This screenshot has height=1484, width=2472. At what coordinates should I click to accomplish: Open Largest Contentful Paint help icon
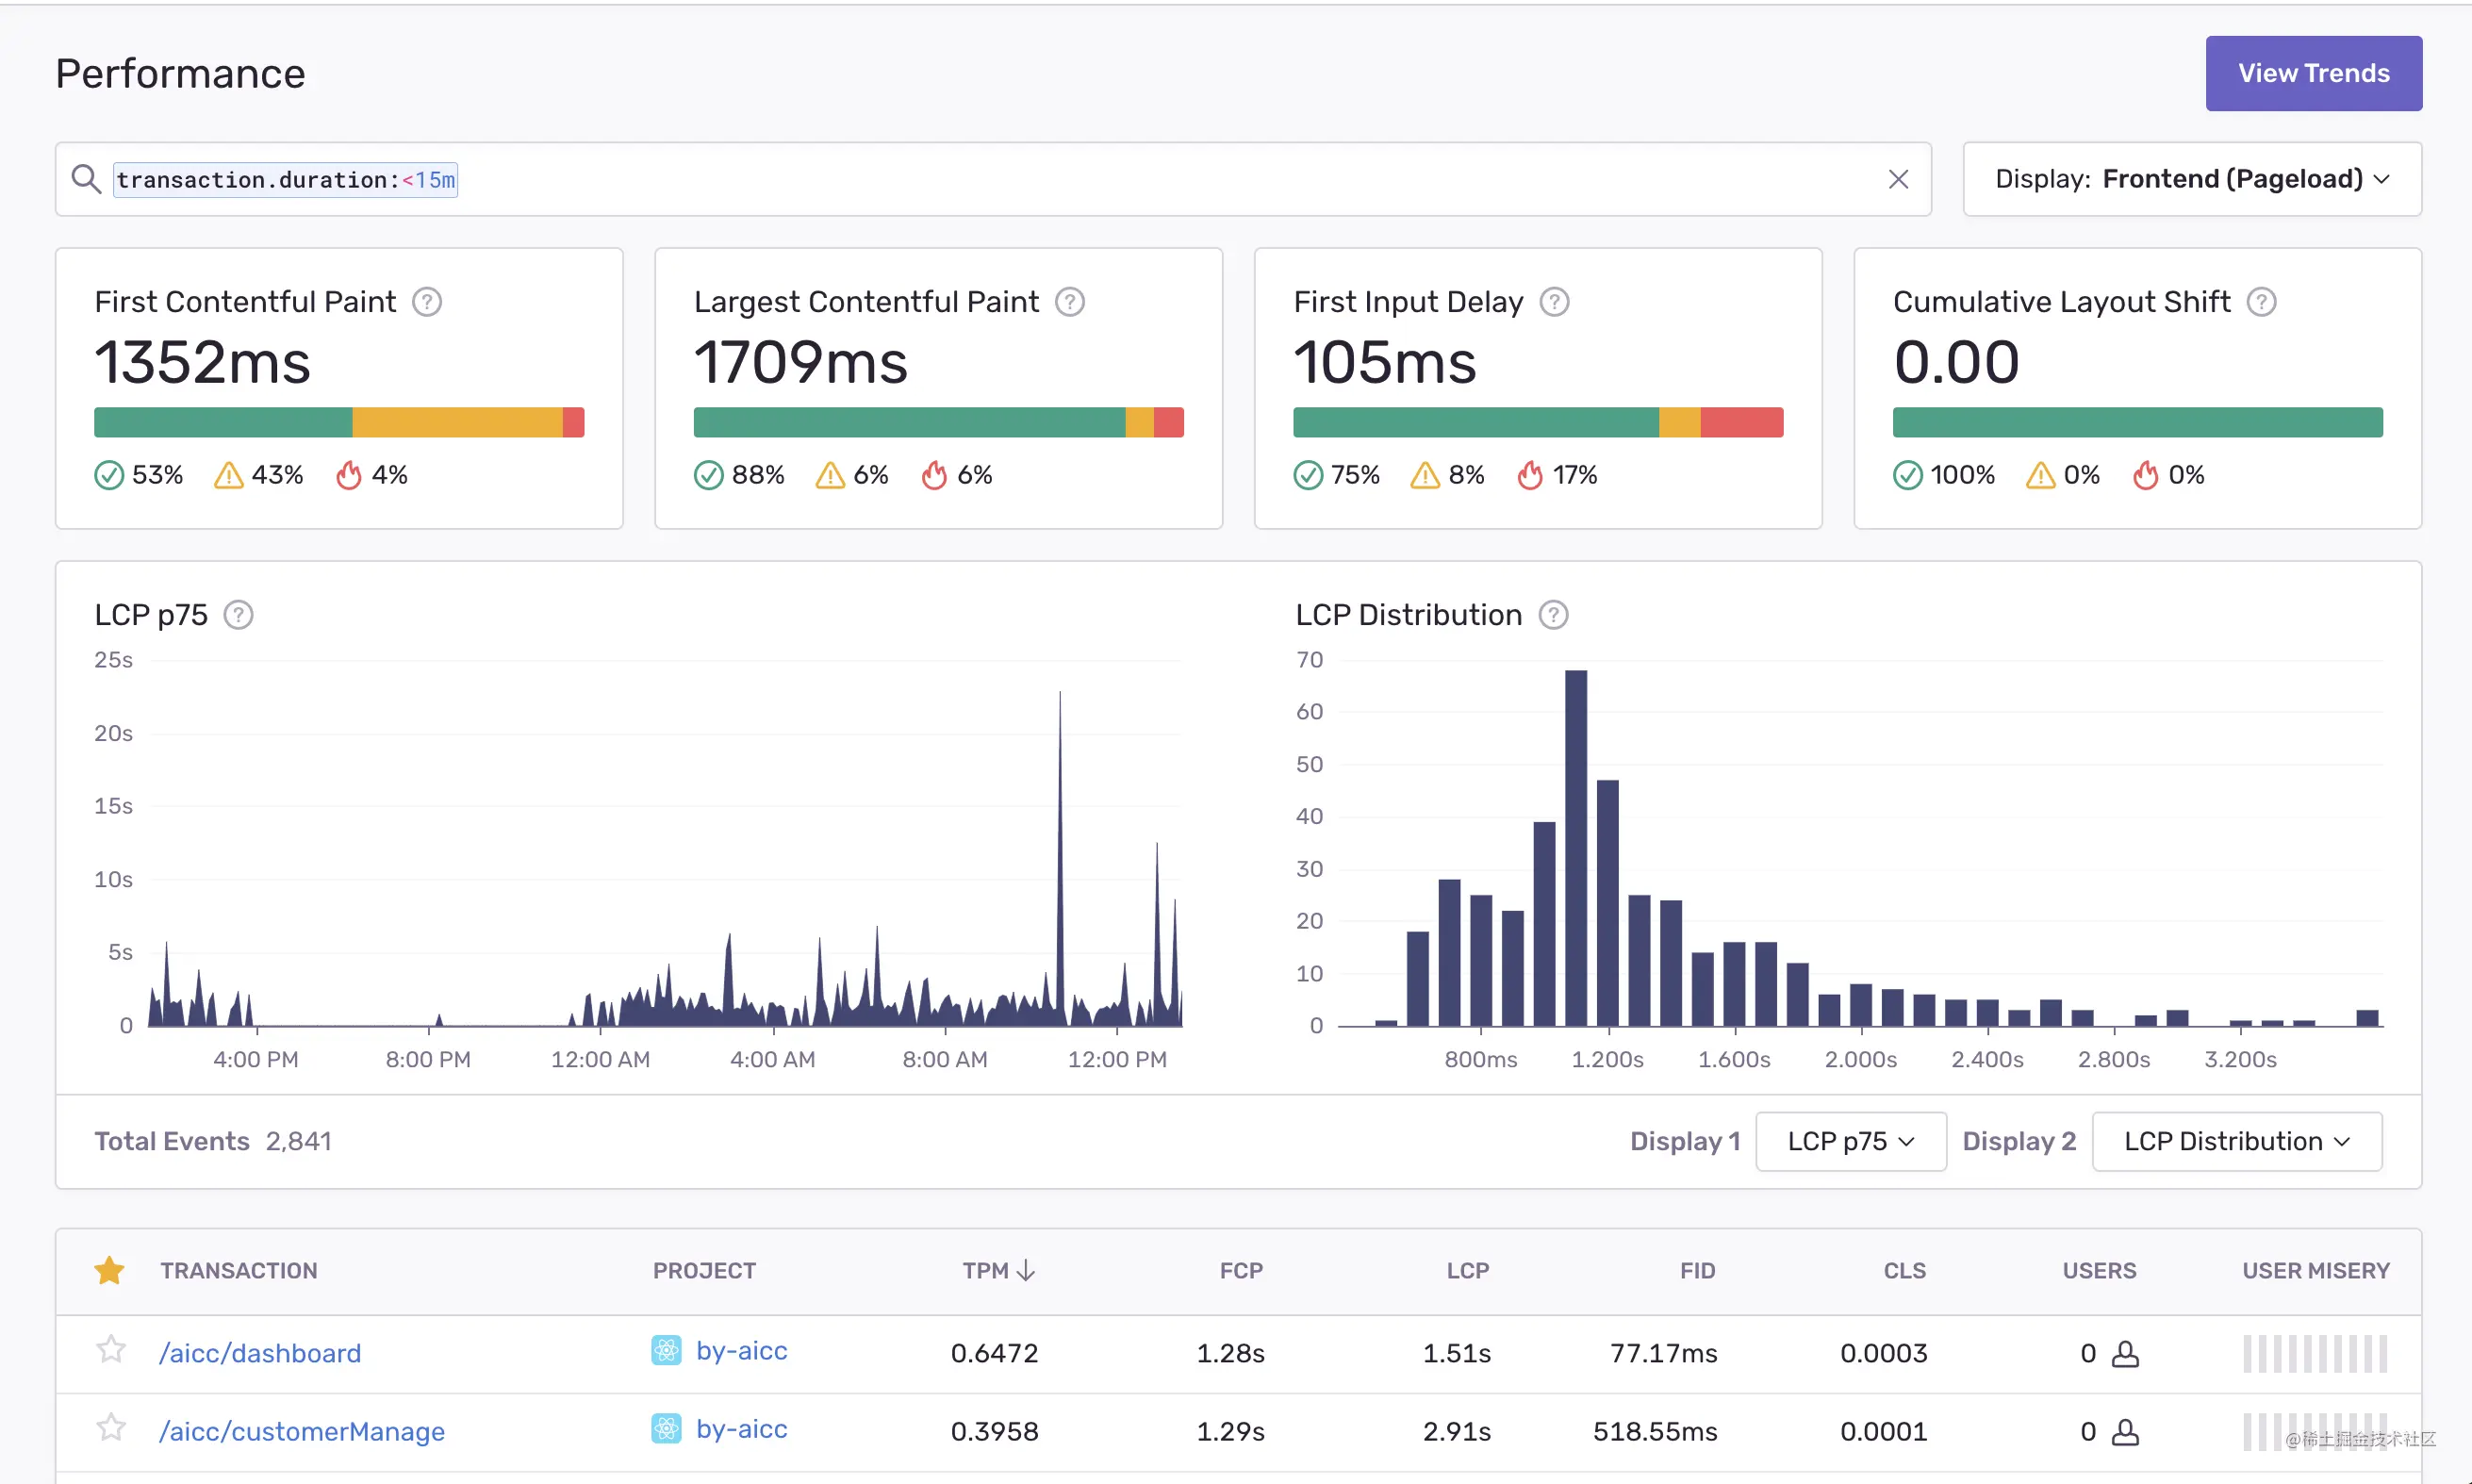pyautogui.click(x=1069, y=302)
